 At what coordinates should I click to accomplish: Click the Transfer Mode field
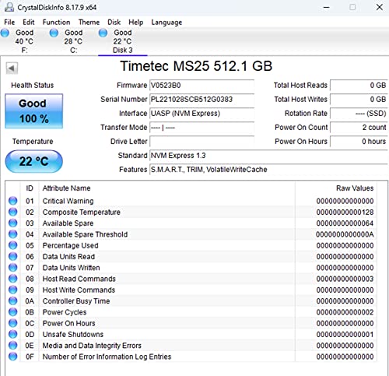[202, 128]
